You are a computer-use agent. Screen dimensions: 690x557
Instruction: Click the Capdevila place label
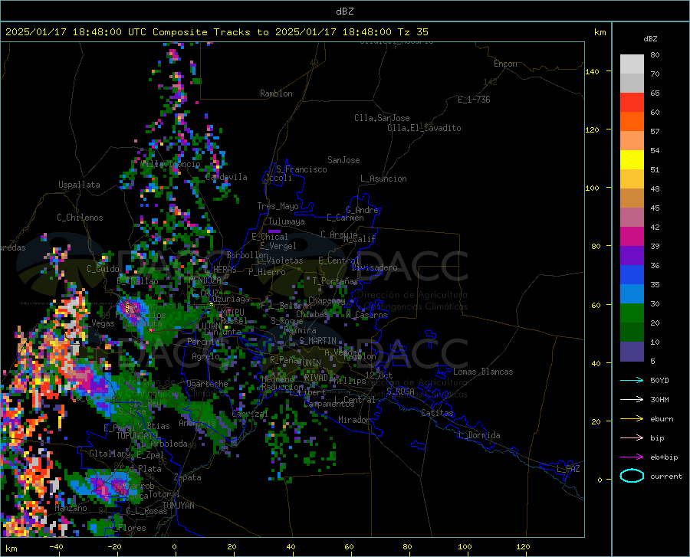tap(226, 177)
